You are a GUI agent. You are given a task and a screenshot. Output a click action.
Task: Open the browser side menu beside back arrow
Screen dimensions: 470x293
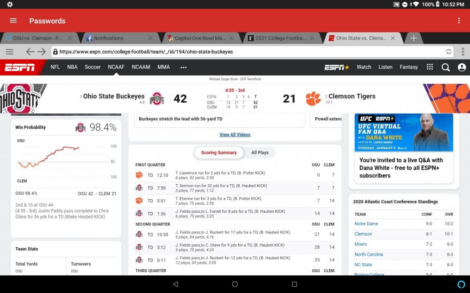click(9, 52)
